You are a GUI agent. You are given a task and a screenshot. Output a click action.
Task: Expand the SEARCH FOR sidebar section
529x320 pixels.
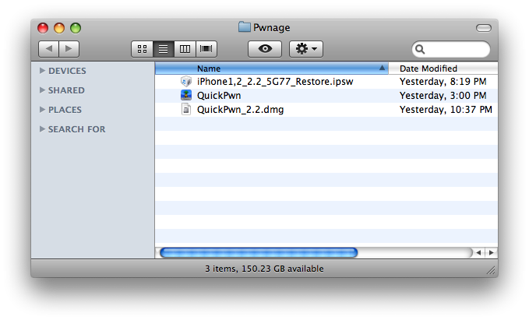(x=42, y=129)
